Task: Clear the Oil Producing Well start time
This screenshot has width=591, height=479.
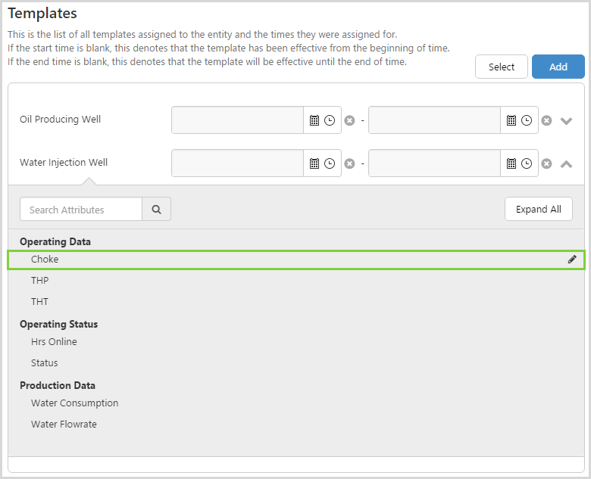Action: click(x=349, y=120)
